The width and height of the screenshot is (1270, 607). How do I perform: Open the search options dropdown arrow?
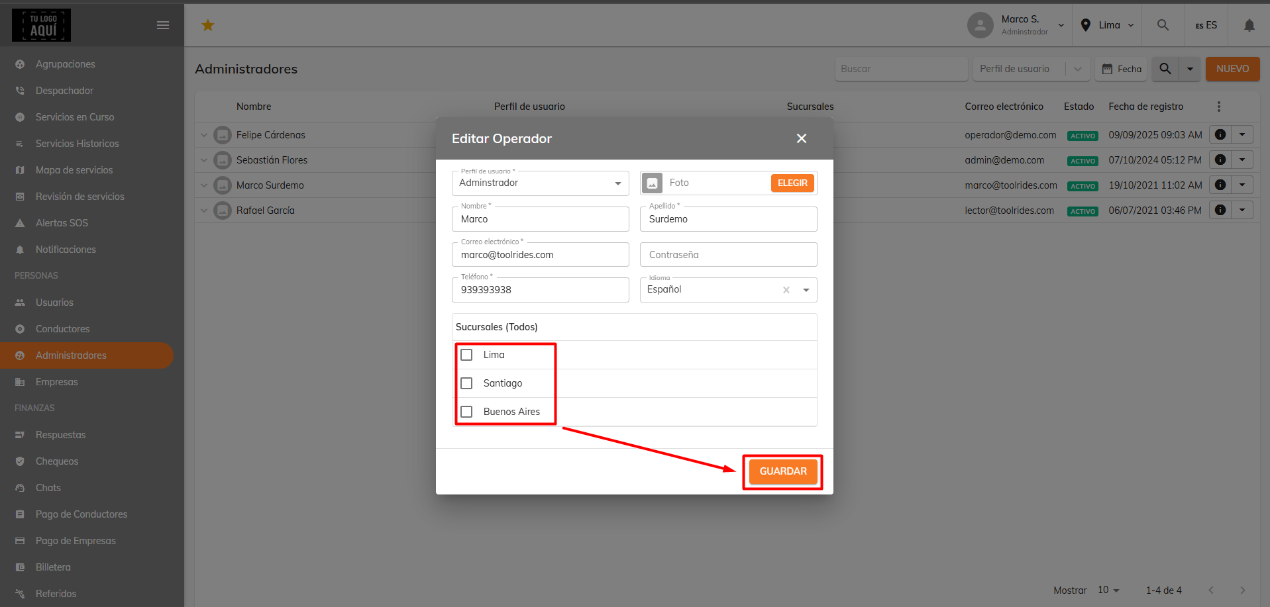coord(1190,69)
